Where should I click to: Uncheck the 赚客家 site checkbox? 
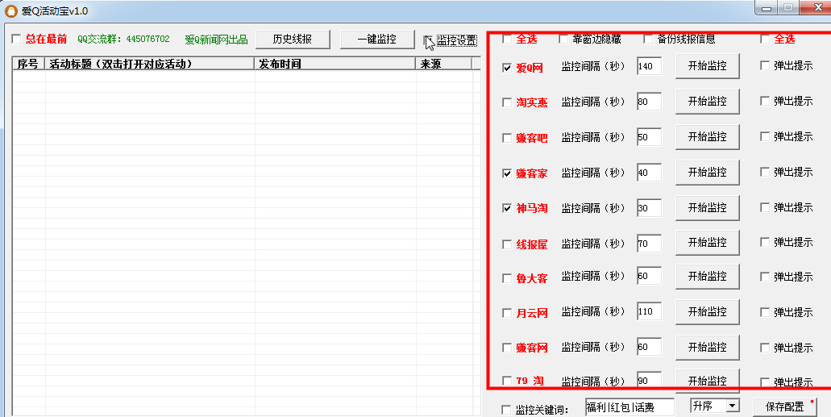pyautogui.click(x=507, y=173)
